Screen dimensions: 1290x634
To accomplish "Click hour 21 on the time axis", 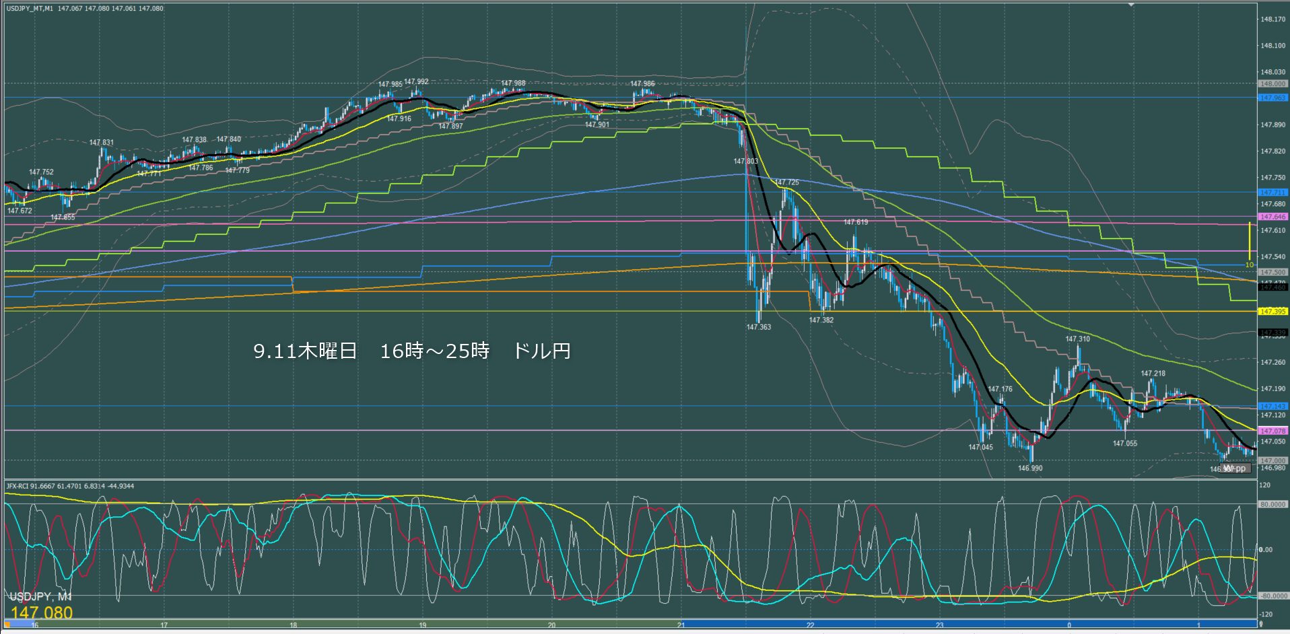I will (681, 625).
